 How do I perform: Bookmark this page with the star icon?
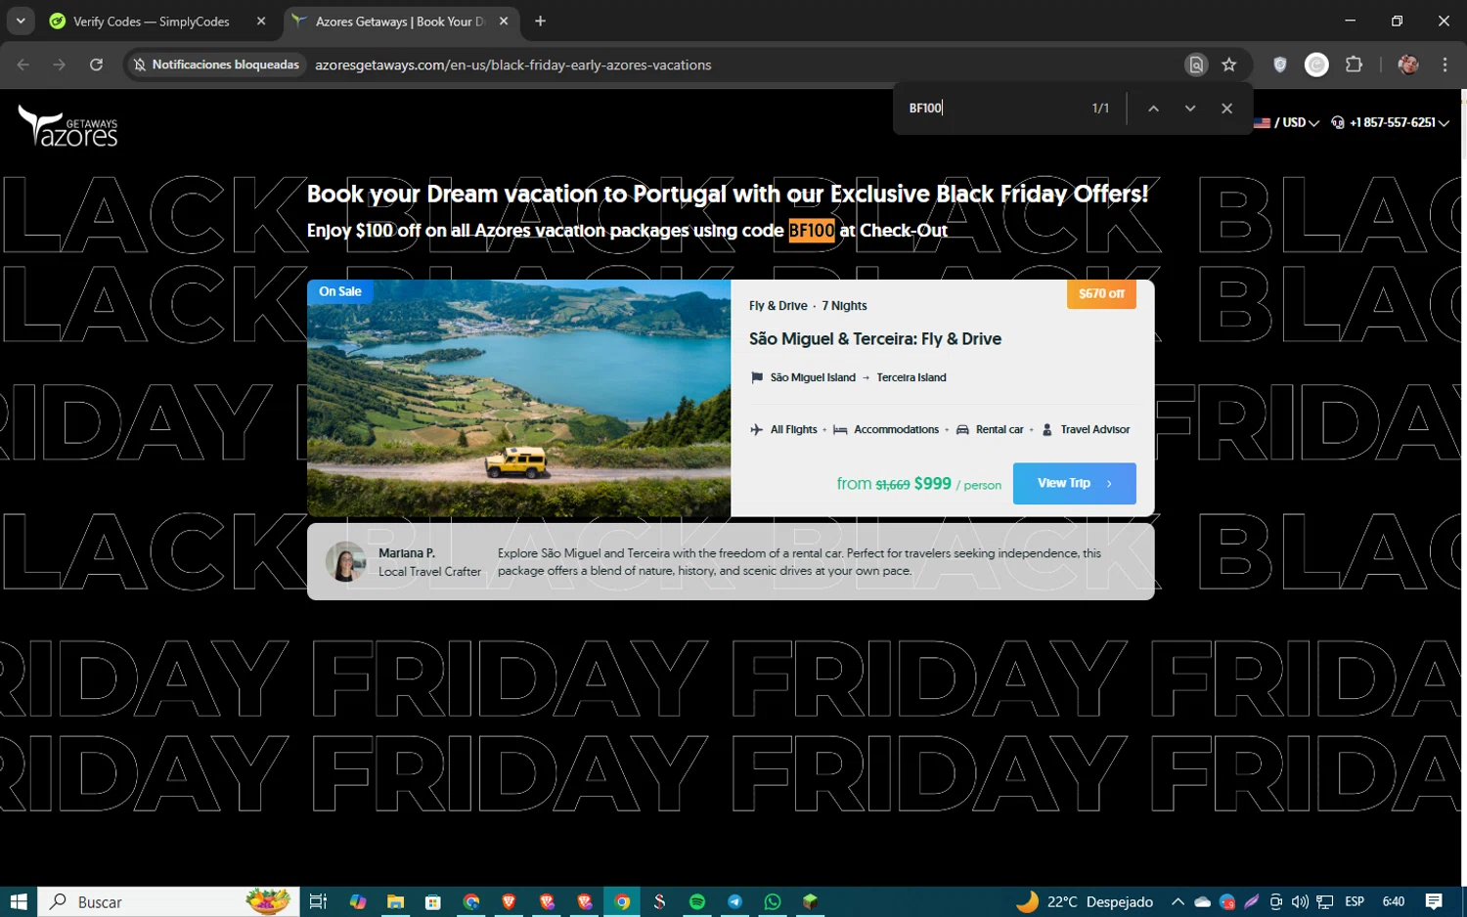coord(1229,65)
